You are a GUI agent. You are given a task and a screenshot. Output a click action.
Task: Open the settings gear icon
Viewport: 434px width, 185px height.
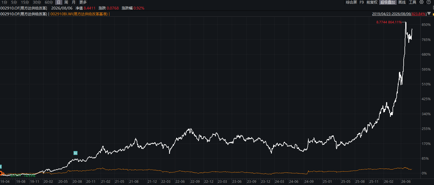[x=421, y=2]
